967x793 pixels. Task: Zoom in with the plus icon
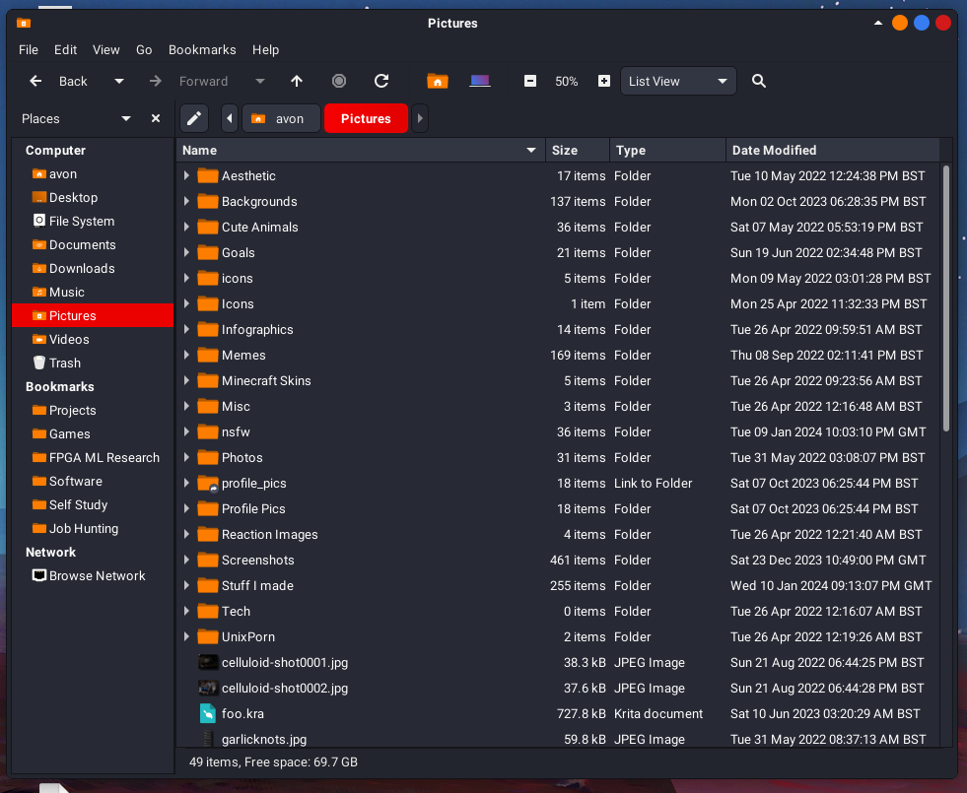604,82
